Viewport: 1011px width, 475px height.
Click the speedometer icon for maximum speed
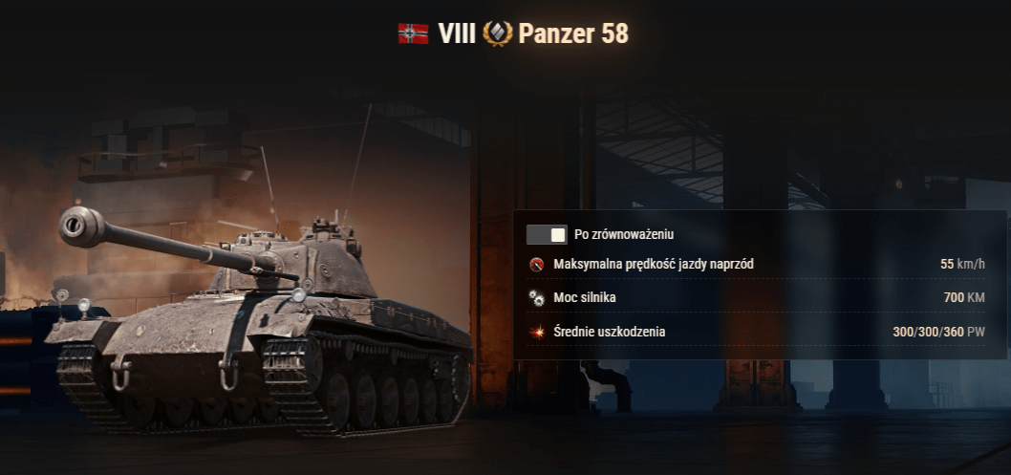[x=536, y=264]
